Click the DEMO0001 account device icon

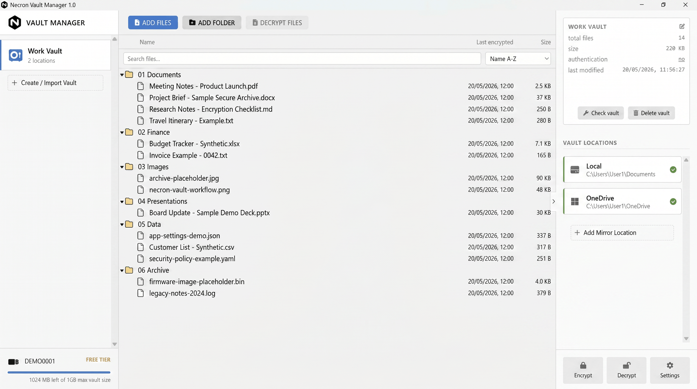[x=13, y=362]
